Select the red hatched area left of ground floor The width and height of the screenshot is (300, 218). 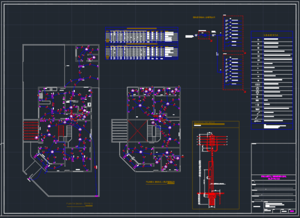pyautogui.click(x=31, y=130)
